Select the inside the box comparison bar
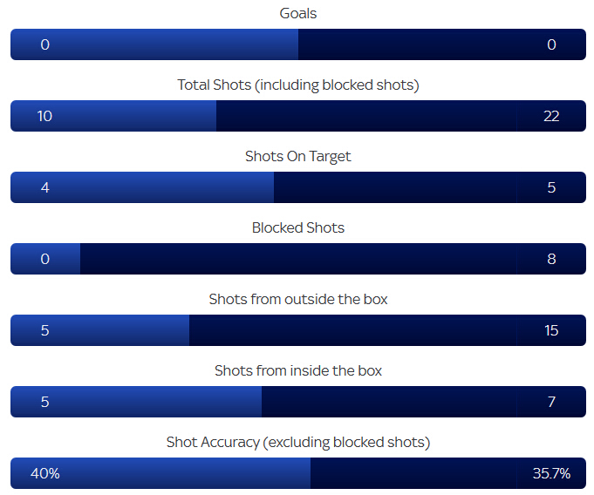 298,402
